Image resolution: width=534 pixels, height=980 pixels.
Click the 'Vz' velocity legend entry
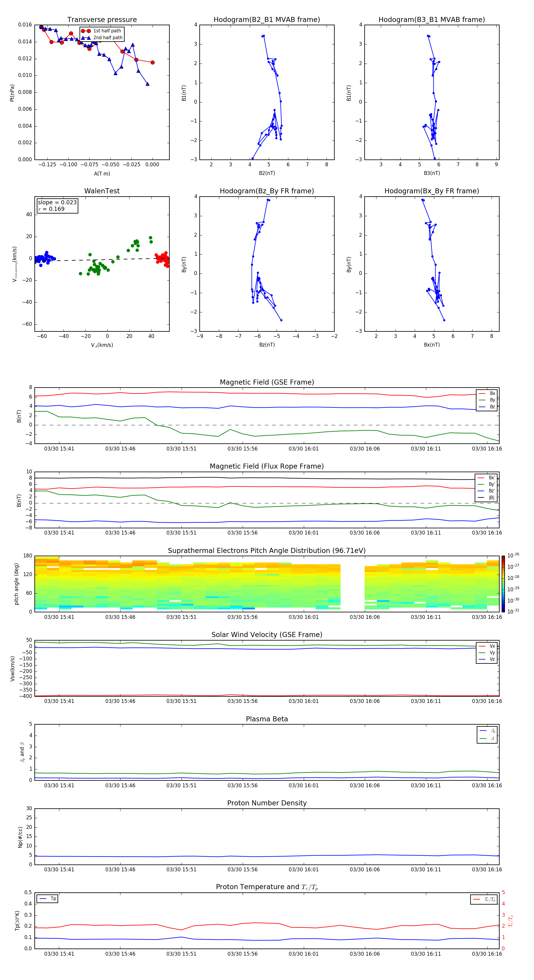pyautogui.click(x=487, y=659)
